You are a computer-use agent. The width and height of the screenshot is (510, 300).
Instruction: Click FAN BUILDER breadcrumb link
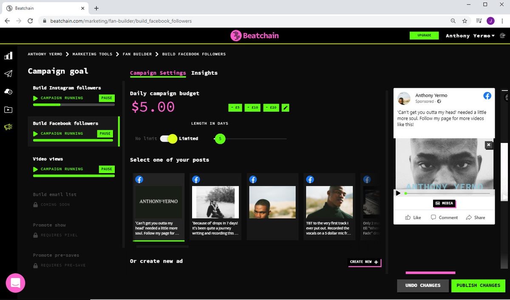pyautogui.click(x=137, y=54)
